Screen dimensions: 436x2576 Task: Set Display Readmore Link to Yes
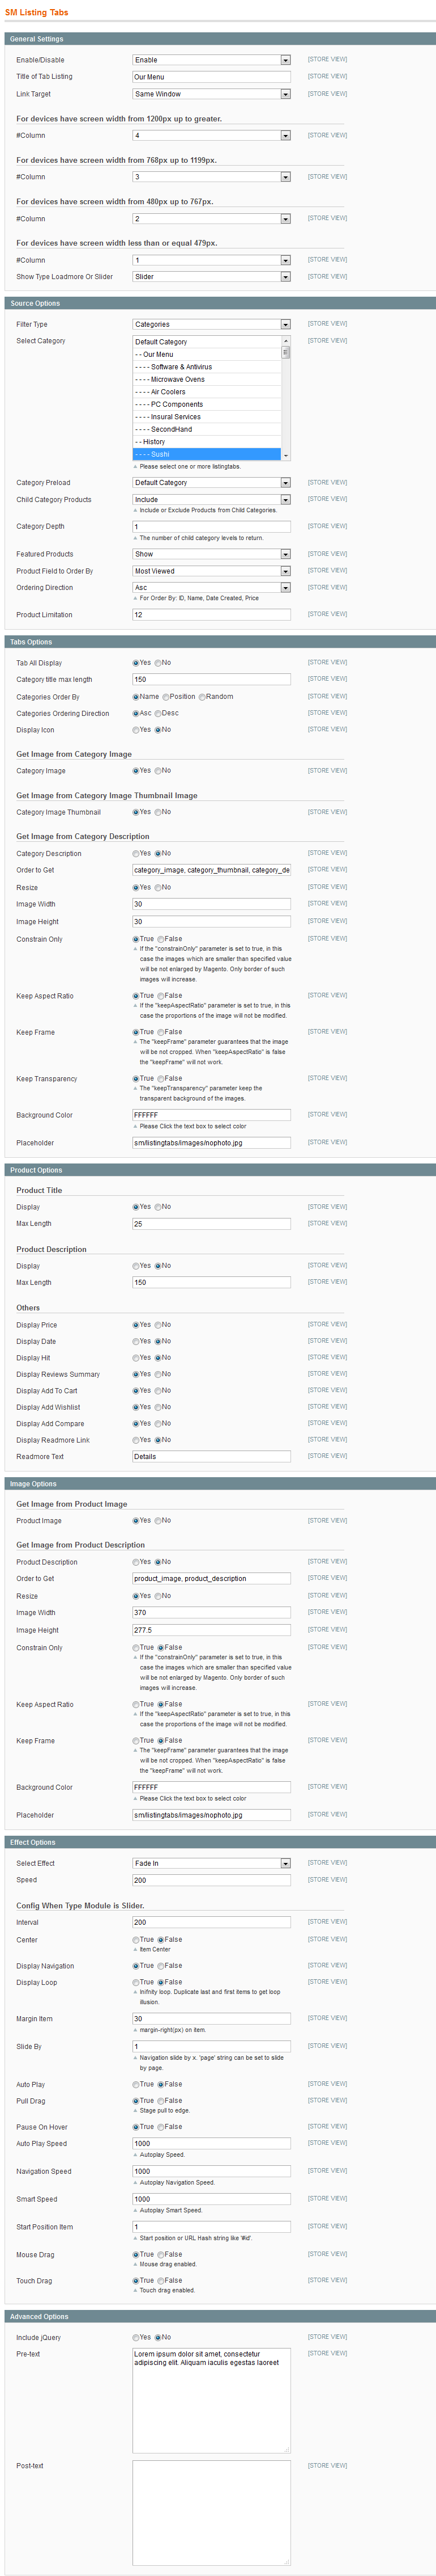[x=136, y=1440]
